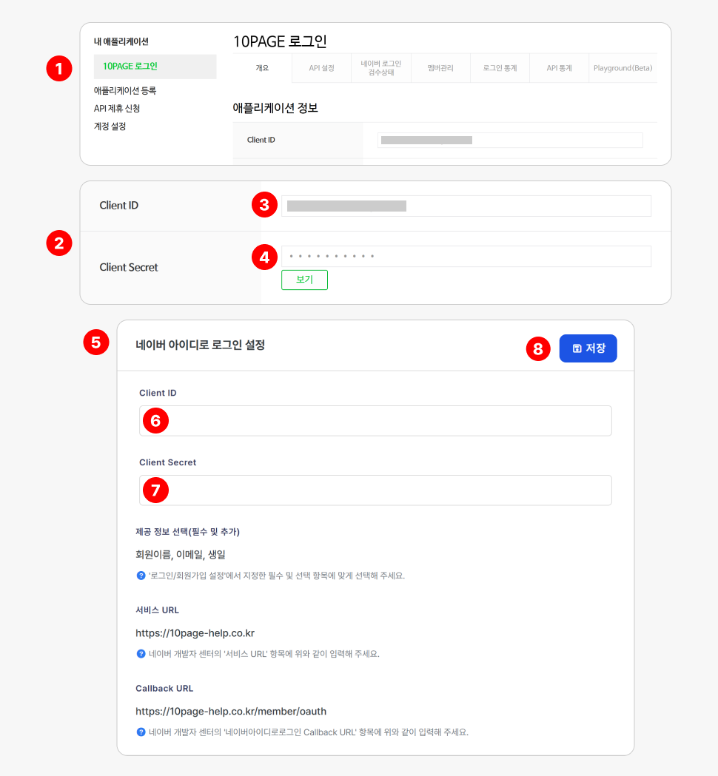Click the red number 5 badge
This screenshot has width=718, height=776.
click(95, 343)
